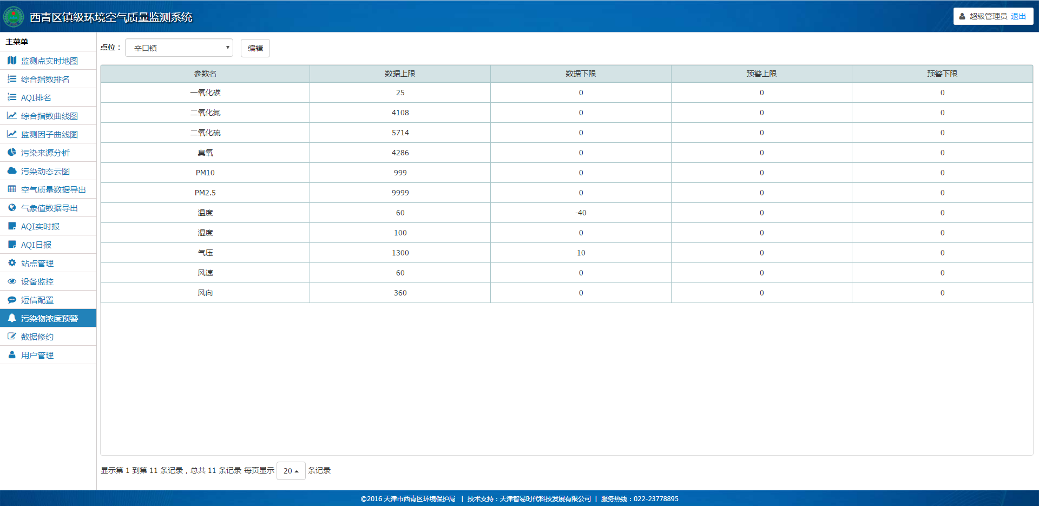Click the 预警上限 column header
The width and height of the screenshot is (1039, 506).
pyautogui.click(x=761, y=74)
